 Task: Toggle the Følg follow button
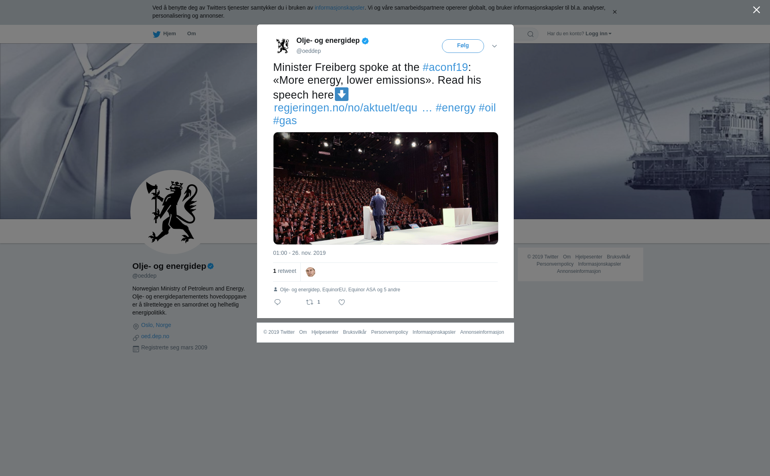(x=463, y=46)
